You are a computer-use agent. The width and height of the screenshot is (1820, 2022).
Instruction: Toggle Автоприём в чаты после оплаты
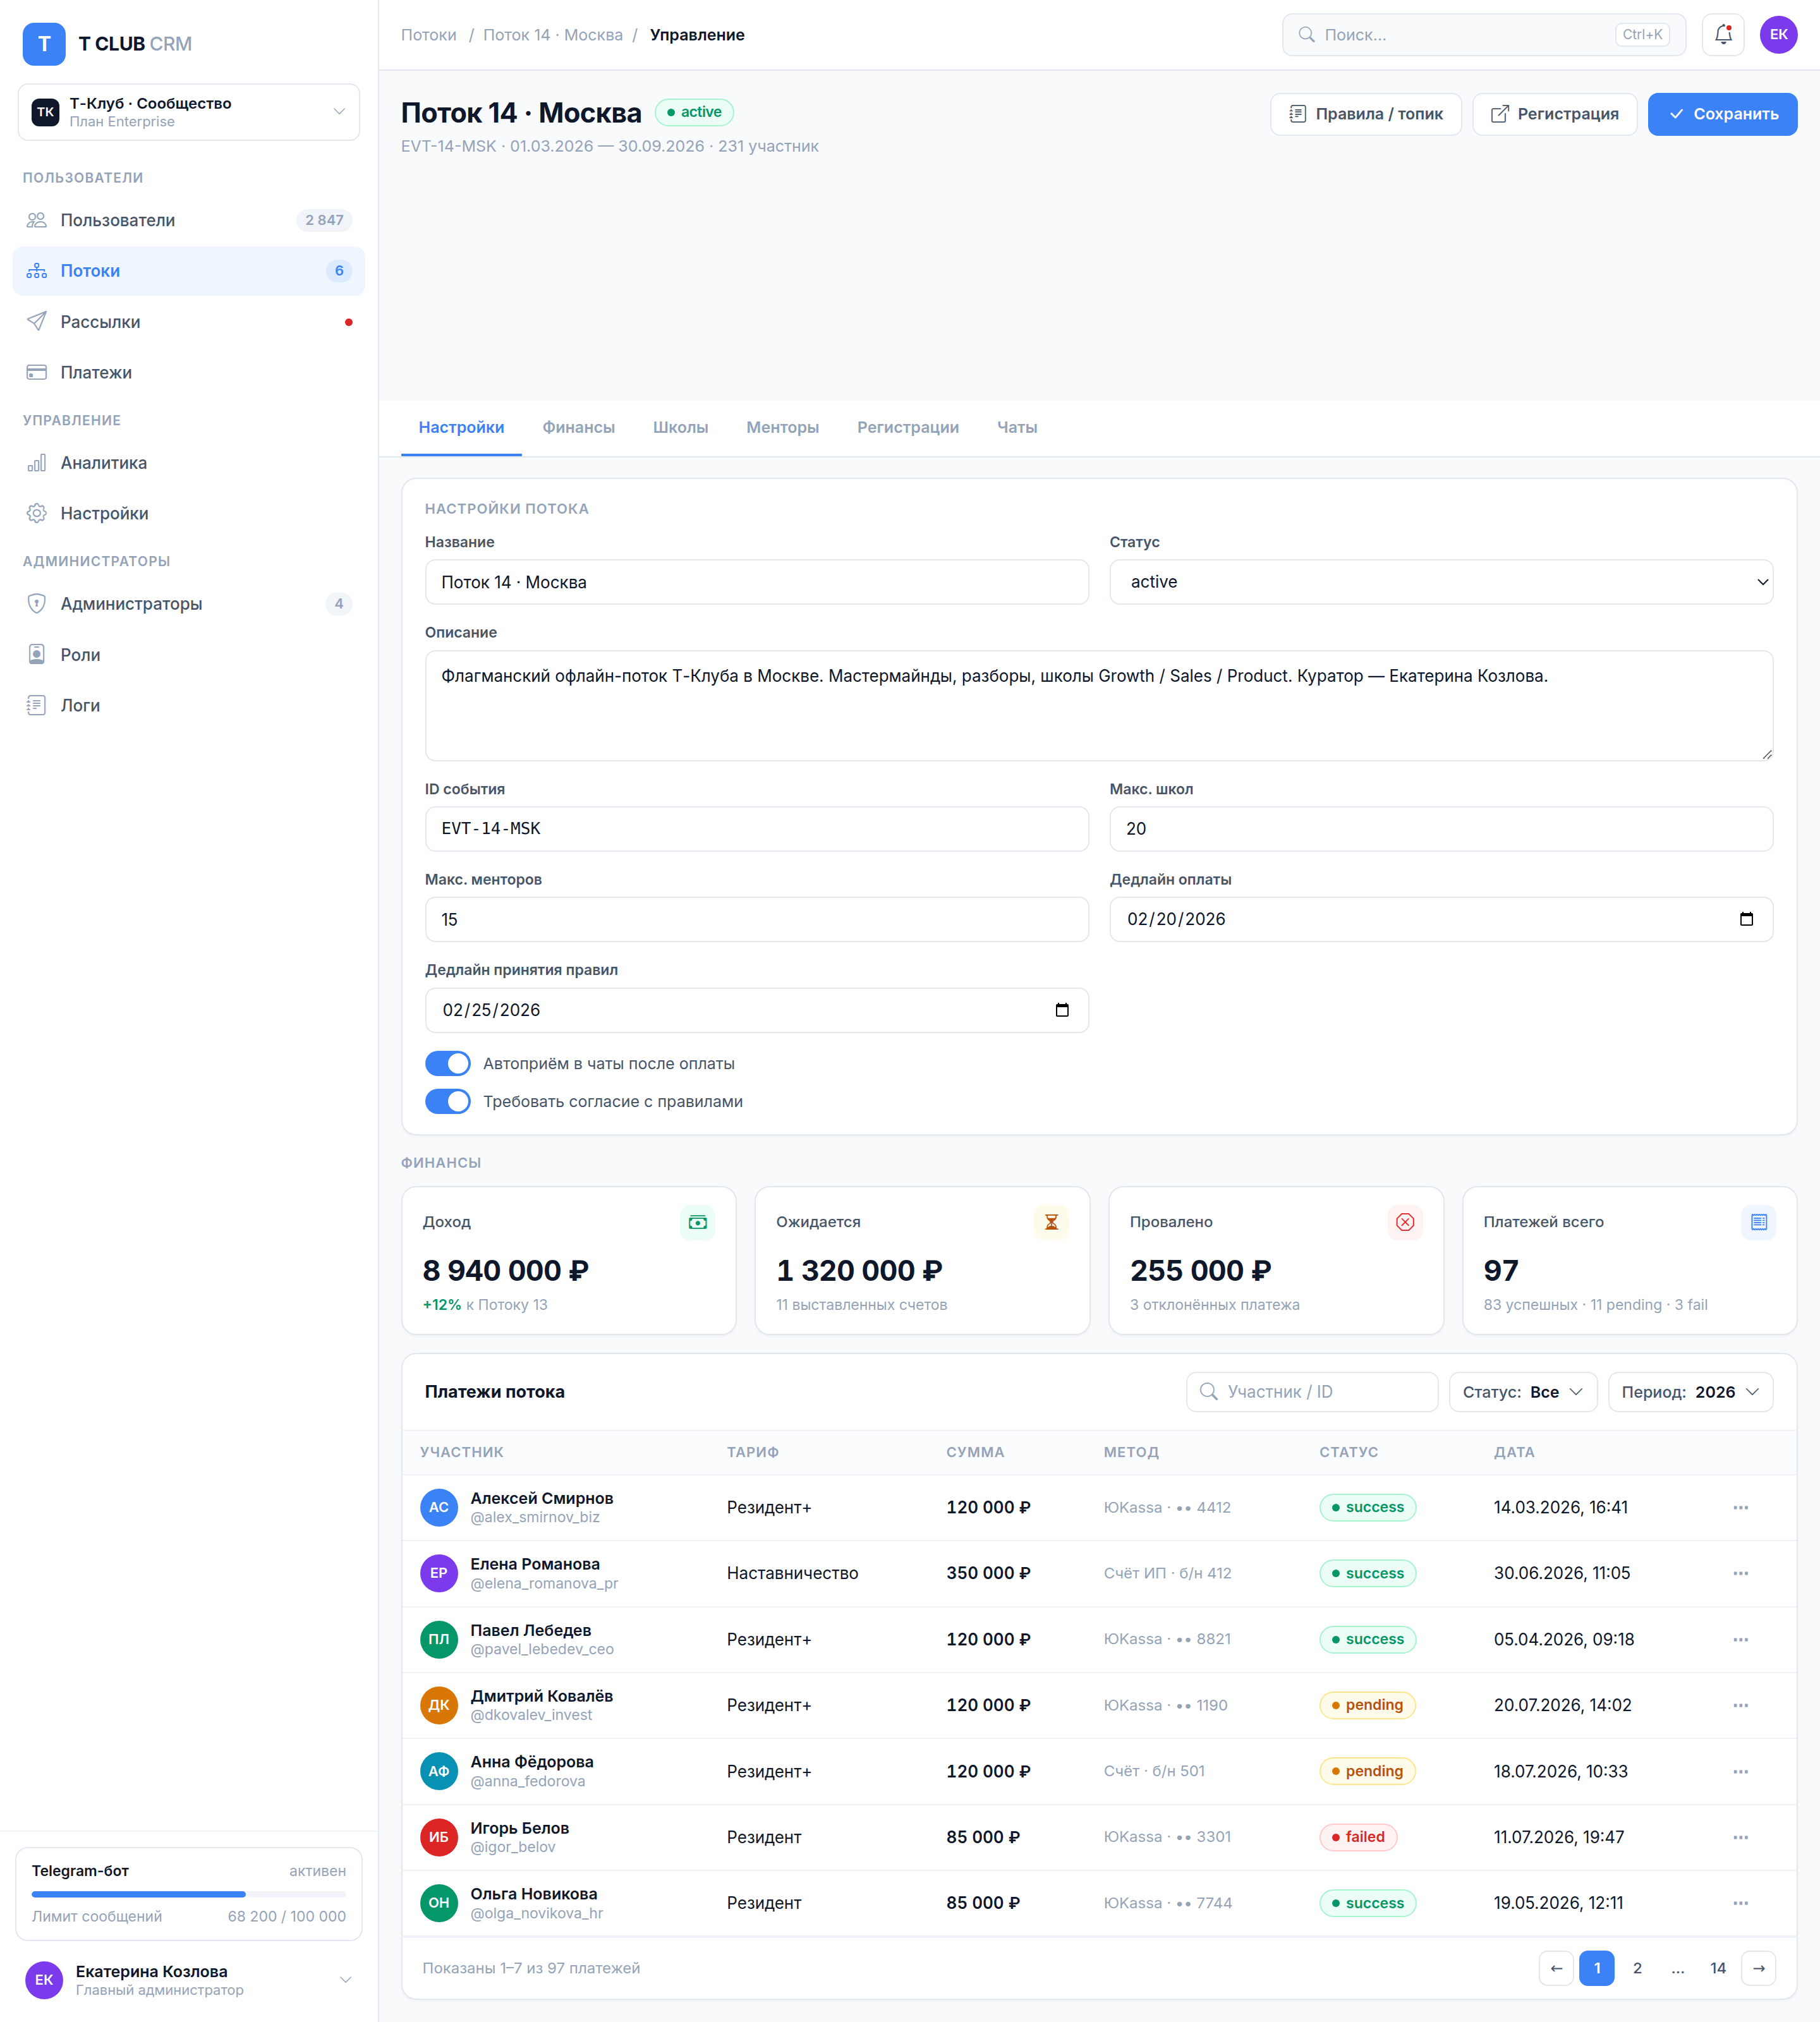pos(447,1063)
